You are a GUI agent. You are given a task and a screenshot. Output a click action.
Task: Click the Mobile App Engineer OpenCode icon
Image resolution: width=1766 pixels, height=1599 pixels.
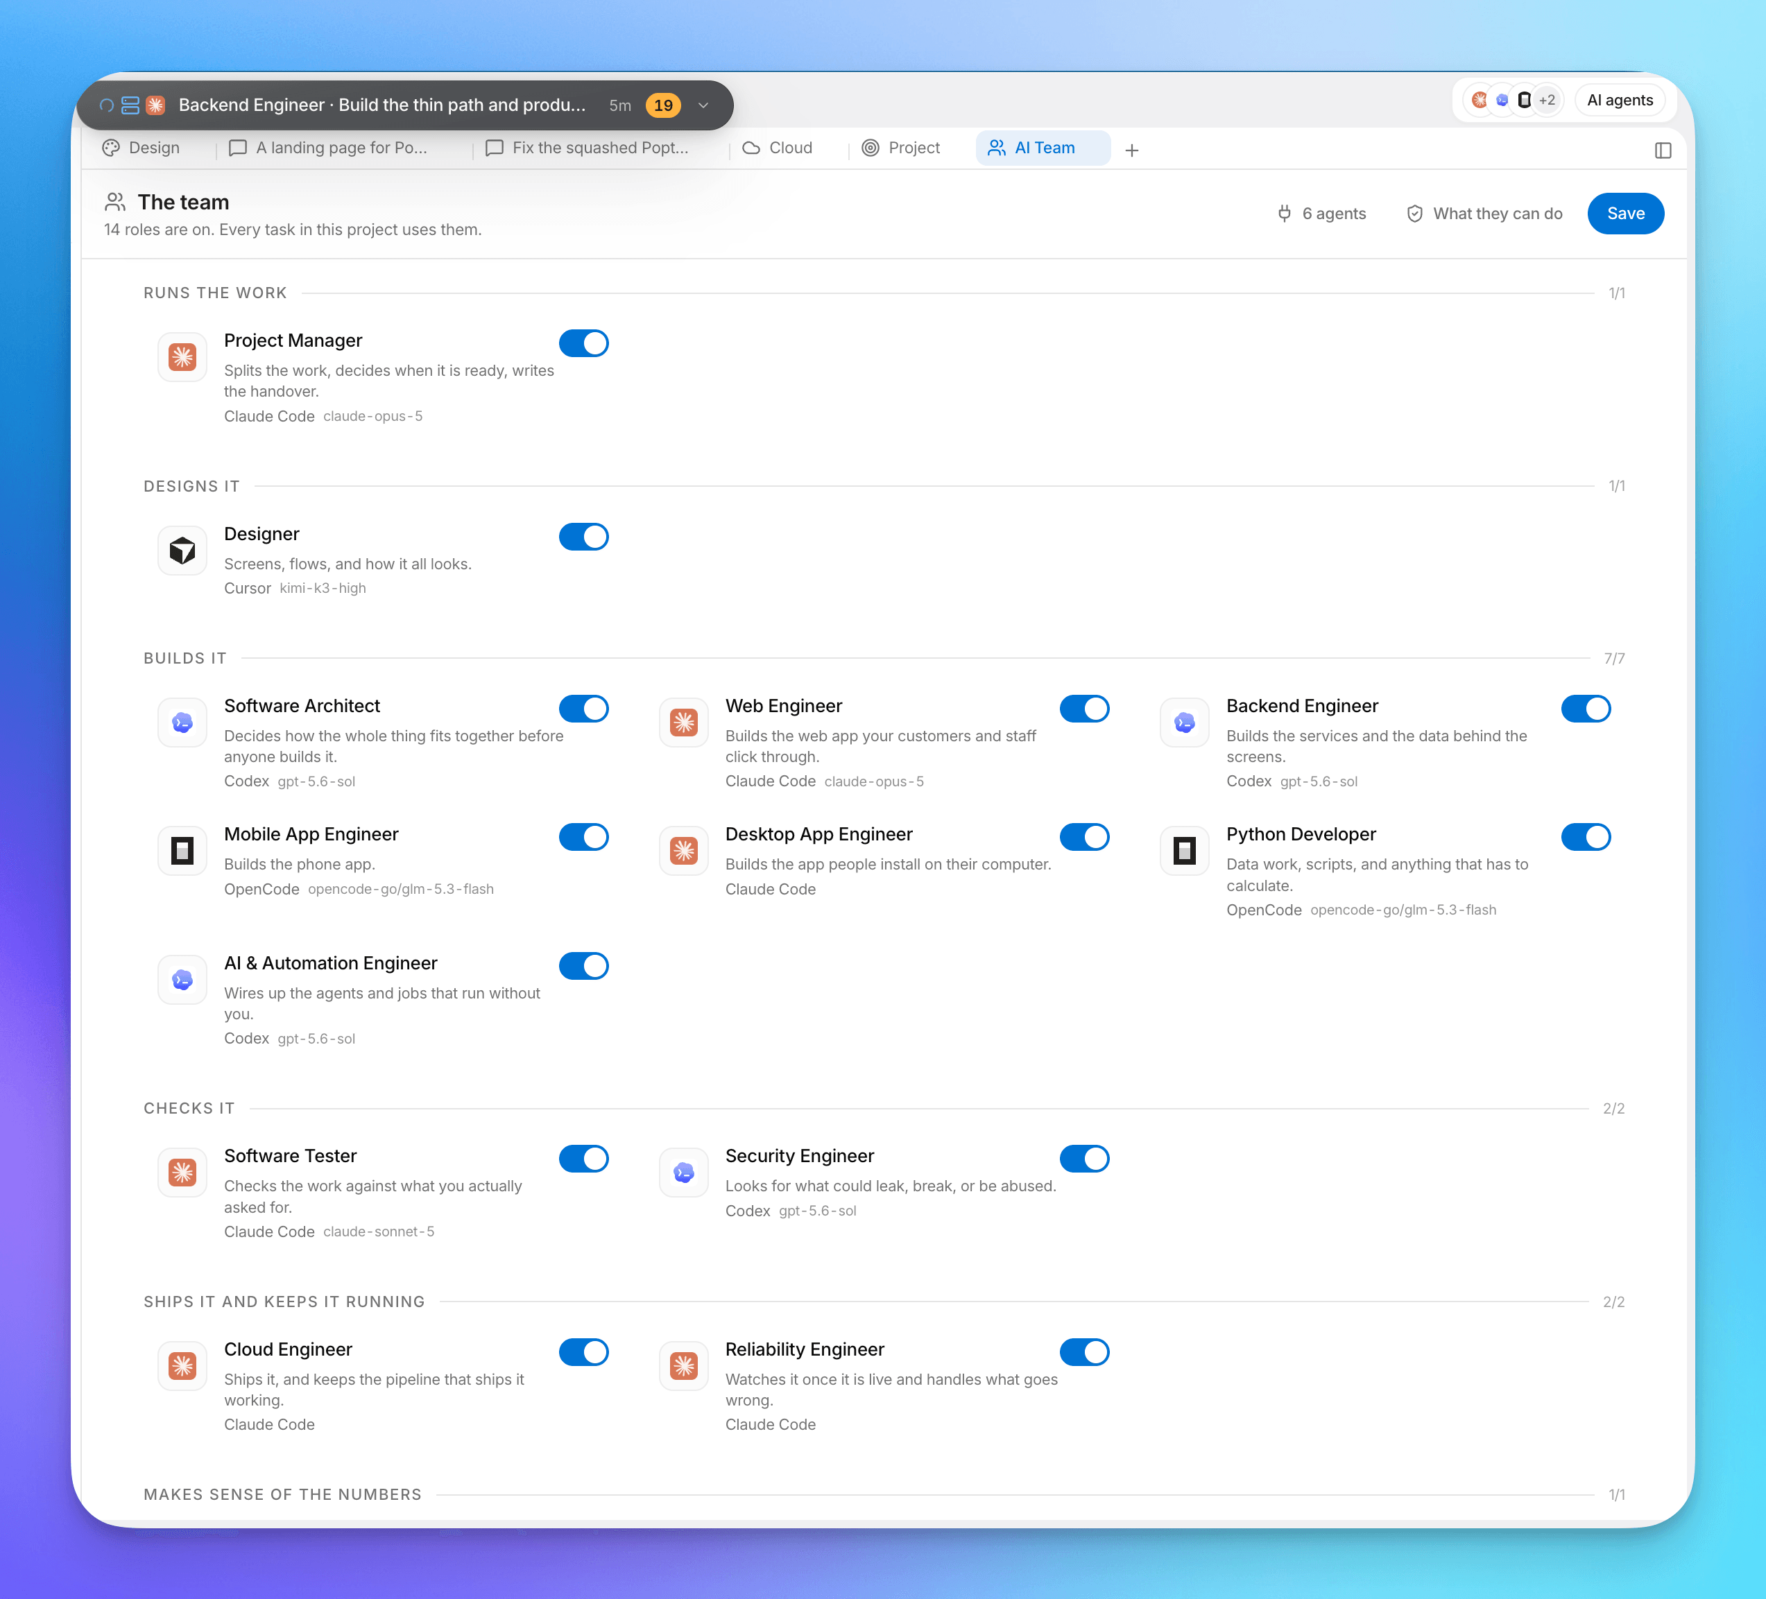182,850
